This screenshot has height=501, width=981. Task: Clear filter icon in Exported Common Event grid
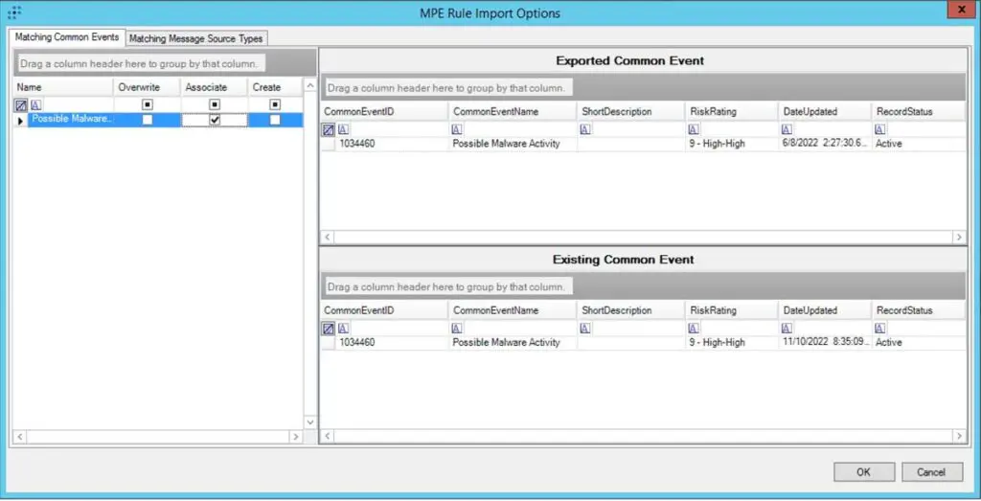(x=329, y=129)
